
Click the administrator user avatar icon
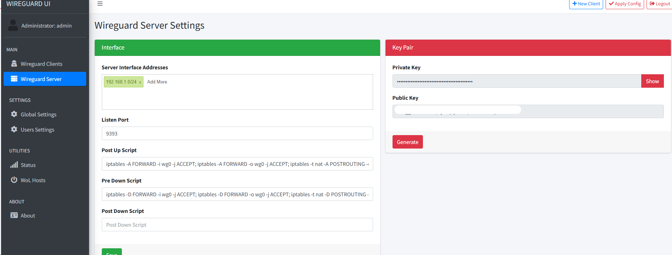click(13, 25)
